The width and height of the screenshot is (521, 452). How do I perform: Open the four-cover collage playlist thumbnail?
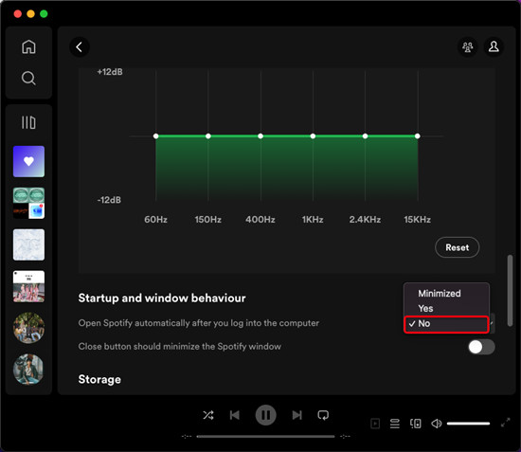[x=29, y=203]
